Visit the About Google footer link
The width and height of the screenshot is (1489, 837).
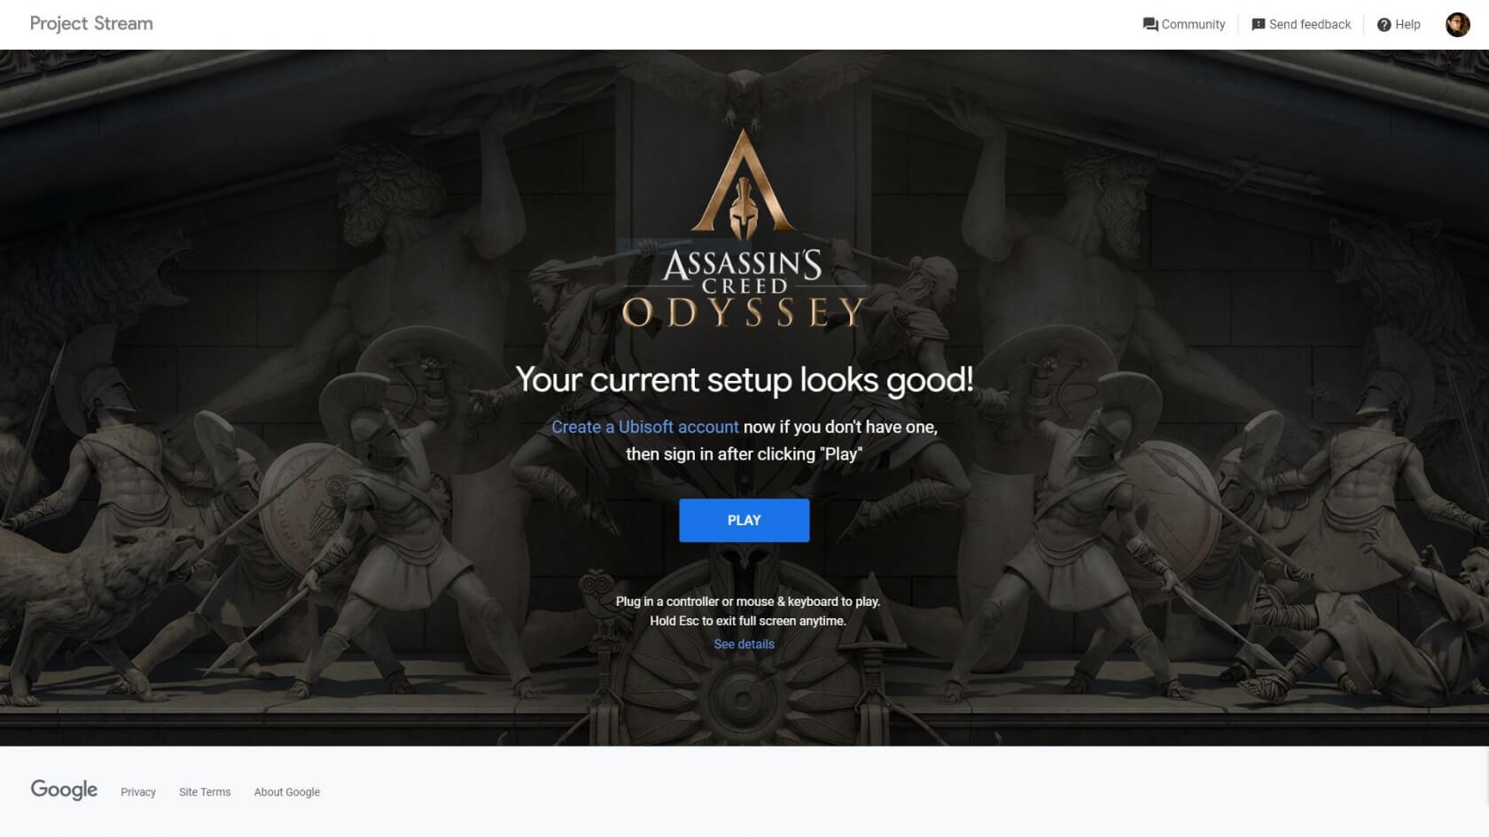[287, 792]
